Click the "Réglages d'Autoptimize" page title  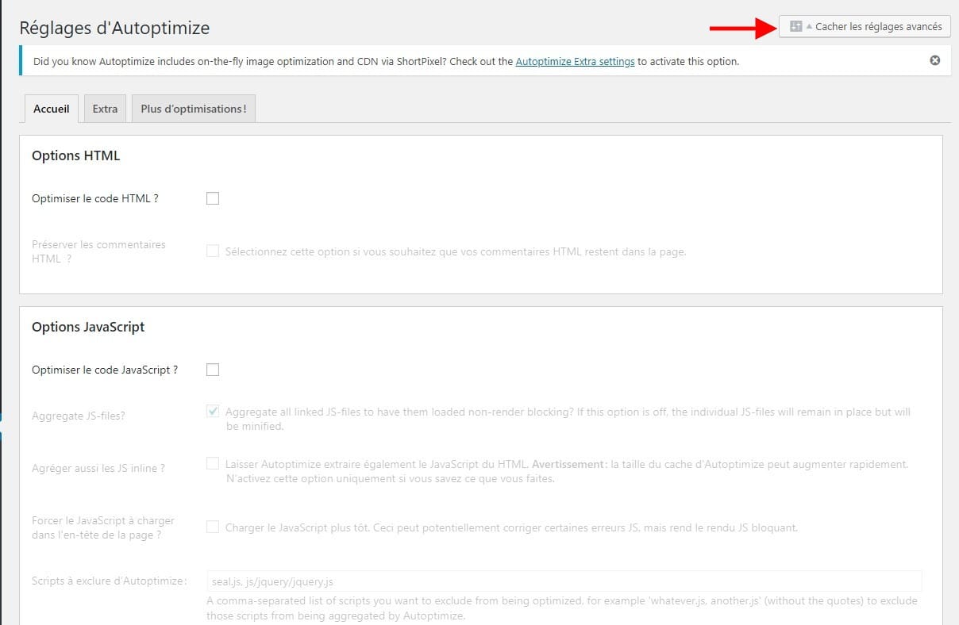point(114,28)
